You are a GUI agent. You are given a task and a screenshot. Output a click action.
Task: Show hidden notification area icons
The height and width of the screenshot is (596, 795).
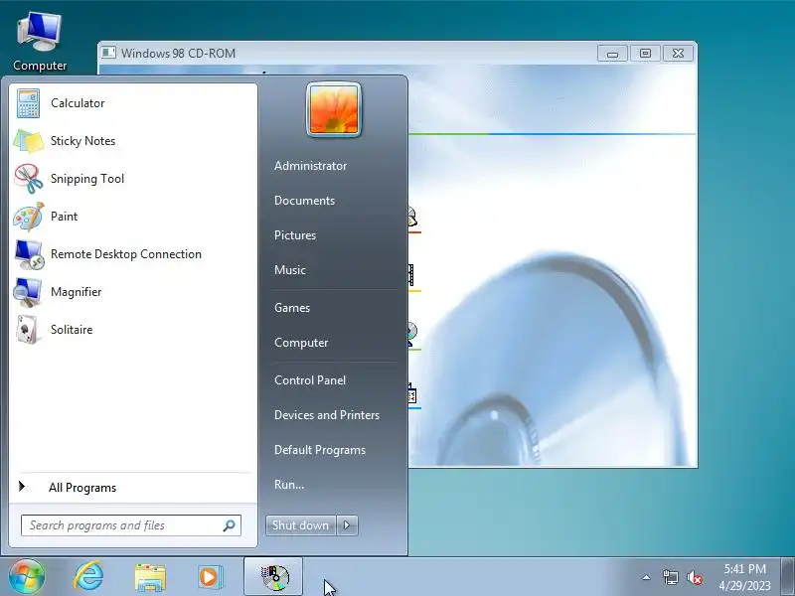647,577
